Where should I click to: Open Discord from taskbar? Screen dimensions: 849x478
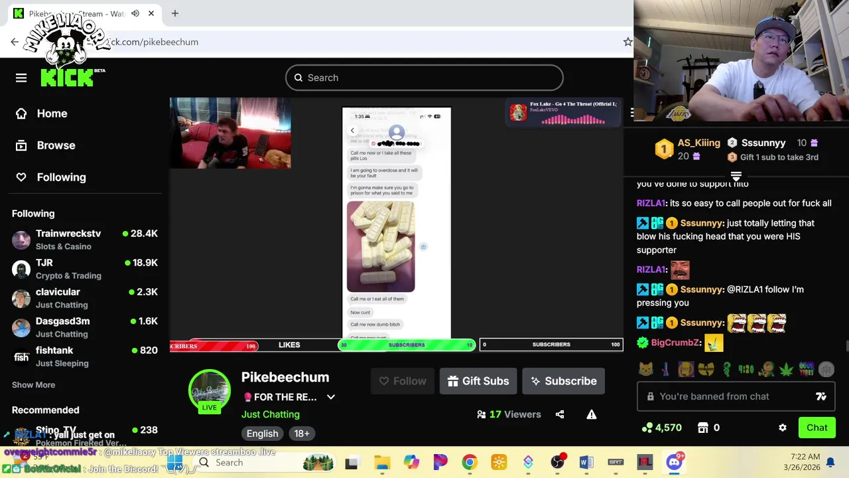pos(674,462)
